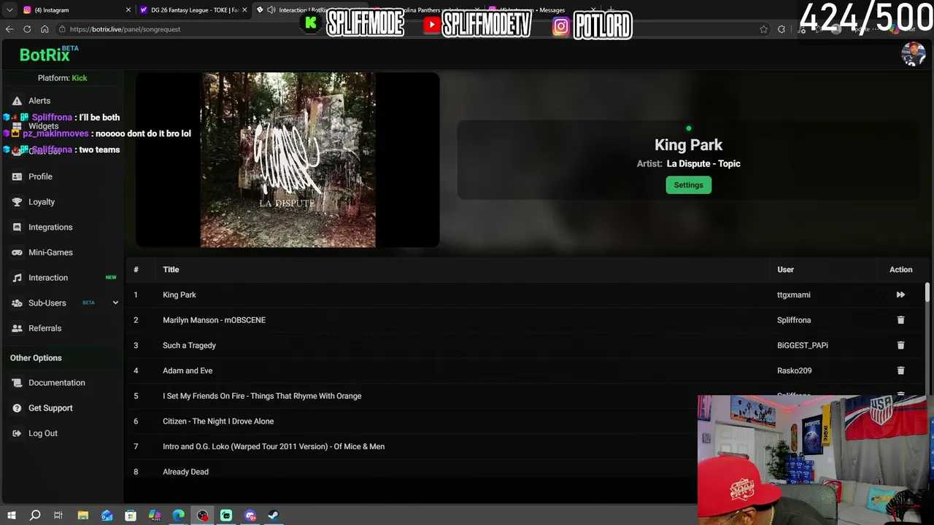Click the La Dispute album cover thumbnail
Viewport: 934px width, 525px height.
point(288,160)
